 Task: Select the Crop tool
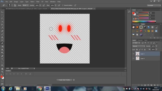[2, 25]
